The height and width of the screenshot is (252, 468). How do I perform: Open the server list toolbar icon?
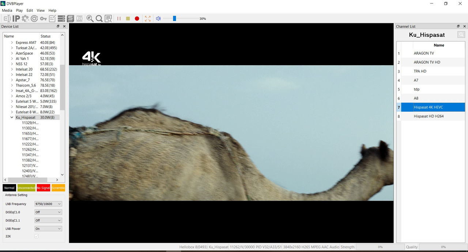[61, 19]
